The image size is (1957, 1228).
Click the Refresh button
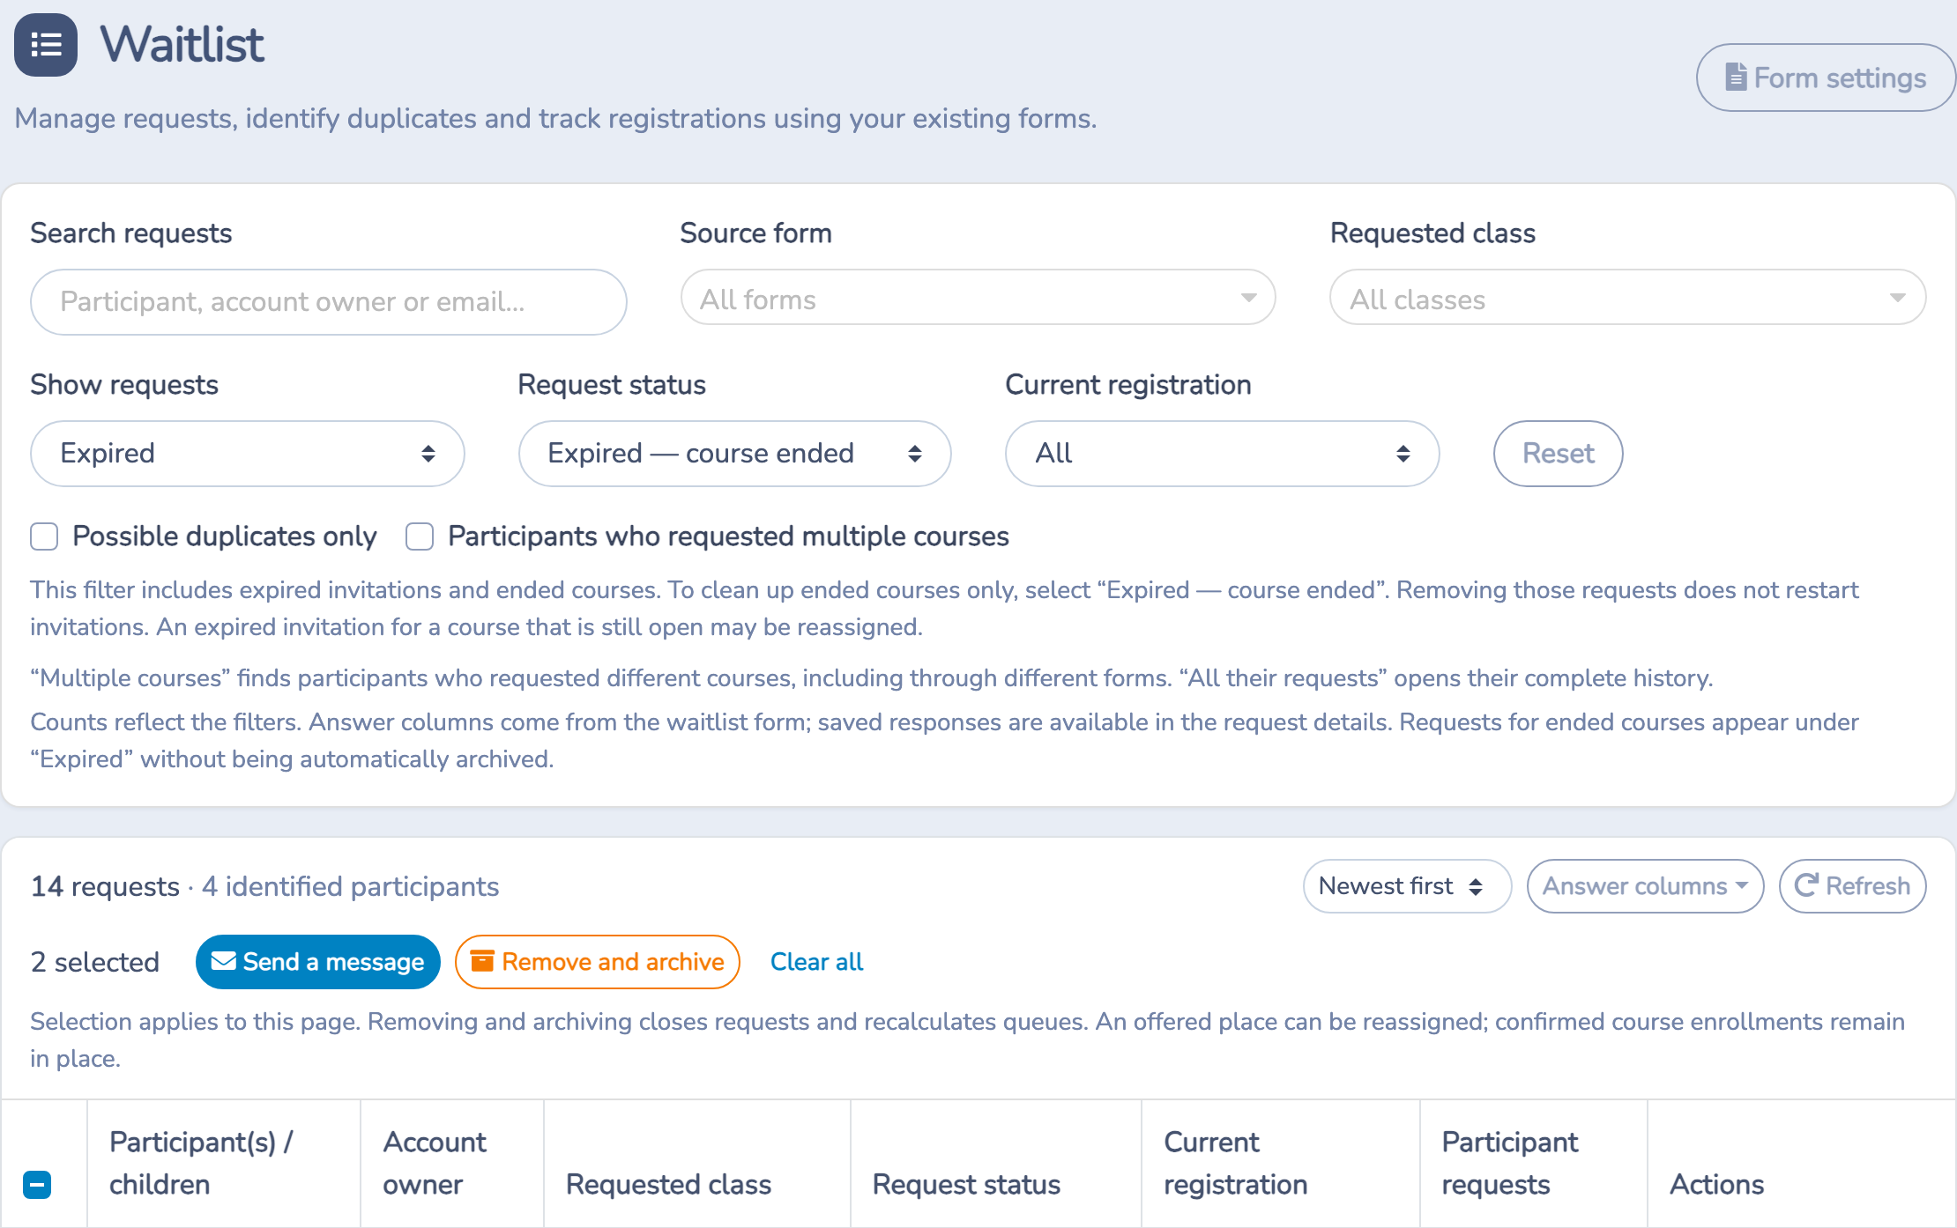coord(1852,886)
